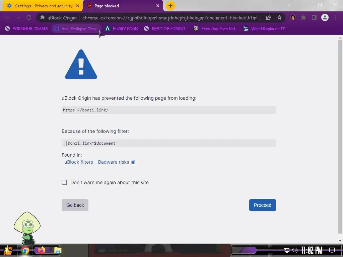
Task: Open a new tab with the plus button
Action: click(x=170, y=6)
